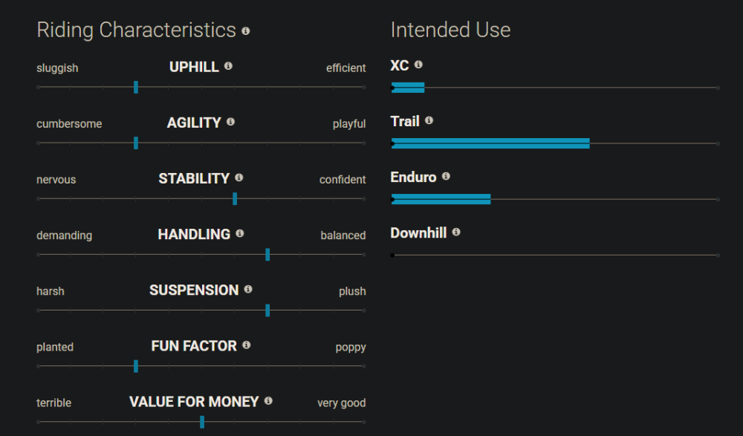
Task: Open the XC info icon
Action: pyautogui.click(x=418, y=65)
